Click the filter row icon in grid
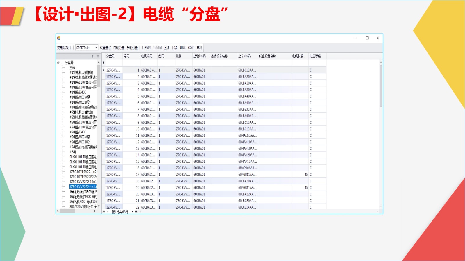 [x=103, y=63]
